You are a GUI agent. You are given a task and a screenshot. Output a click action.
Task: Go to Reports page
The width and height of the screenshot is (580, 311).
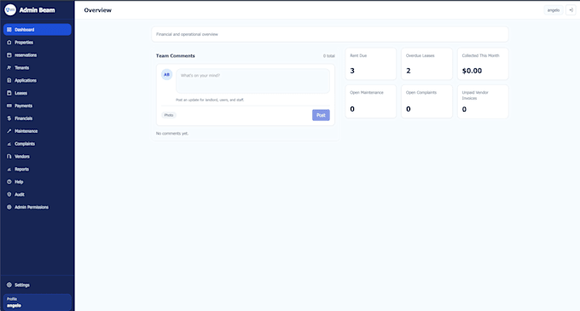click(38, 170)
